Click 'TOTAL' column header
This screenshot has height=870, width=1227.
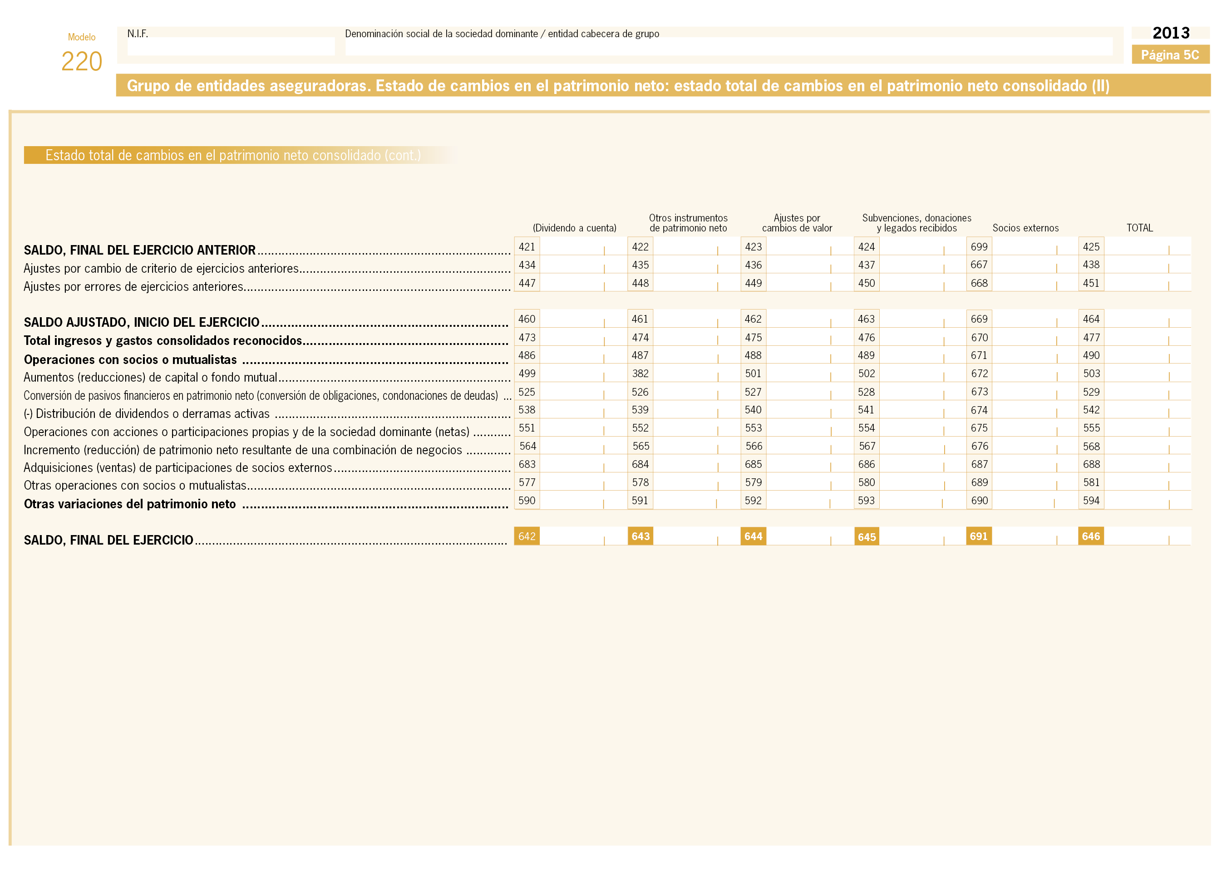point(1139,228)
